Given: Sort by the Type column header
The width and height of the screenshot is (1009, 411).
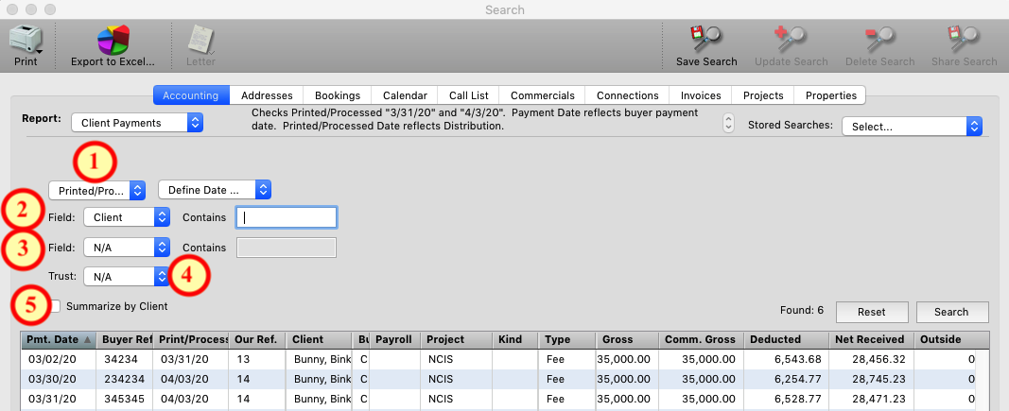Looking at the screenshot, I should tap(567, 339).
